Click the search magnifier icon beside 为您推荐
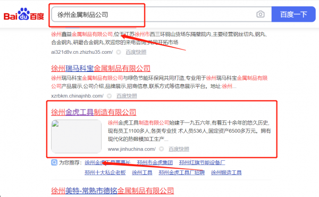Image resolution: width=319 pixels, height=197 pixels. [x=54, y=162]
